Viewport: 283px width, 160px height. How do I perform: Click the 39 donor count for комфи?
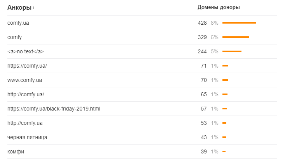(x=203, y=151)
